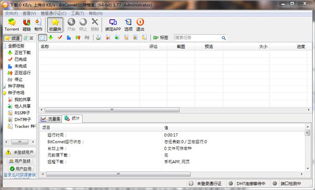
Task: Sort by the 名称 column header
Action: [89, 47]
